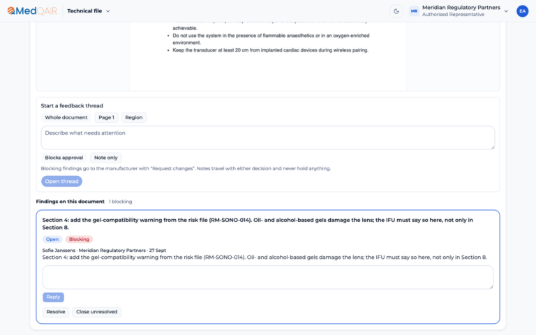The image size is (536, 335).
Task: Click the Sofie Janssens author line
Action: (x=104, y=251)
